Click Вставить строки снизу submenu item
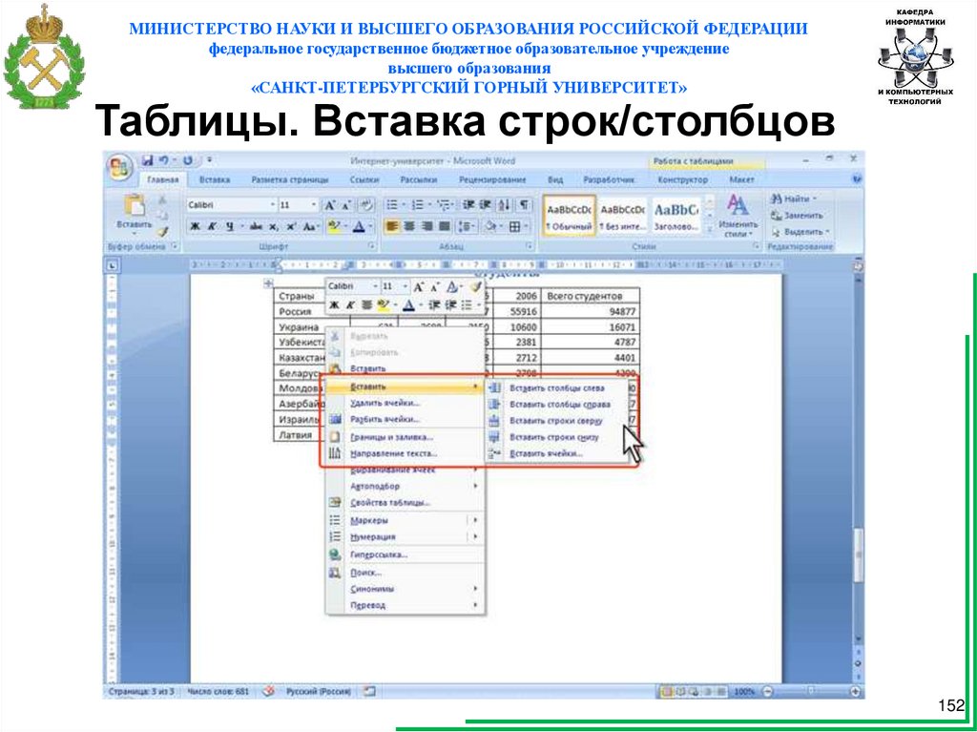The image size is (977, 732). tap(557, 437)
